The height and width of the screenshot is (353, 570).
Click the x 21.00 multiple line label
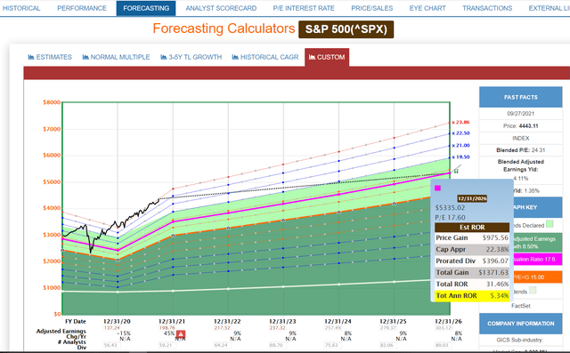[460, 146]
